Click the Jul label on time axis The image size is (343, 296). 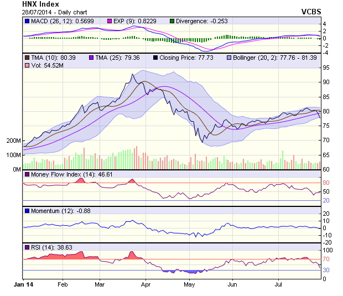tap(278, 284)
